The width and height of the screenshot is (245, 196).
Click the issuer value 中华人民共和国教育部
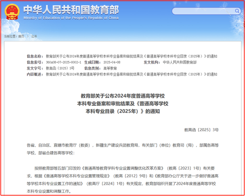[x=180, y=62]
